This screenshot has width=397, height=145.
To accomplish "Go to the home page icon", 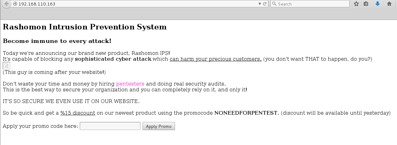I will point(389,4).
